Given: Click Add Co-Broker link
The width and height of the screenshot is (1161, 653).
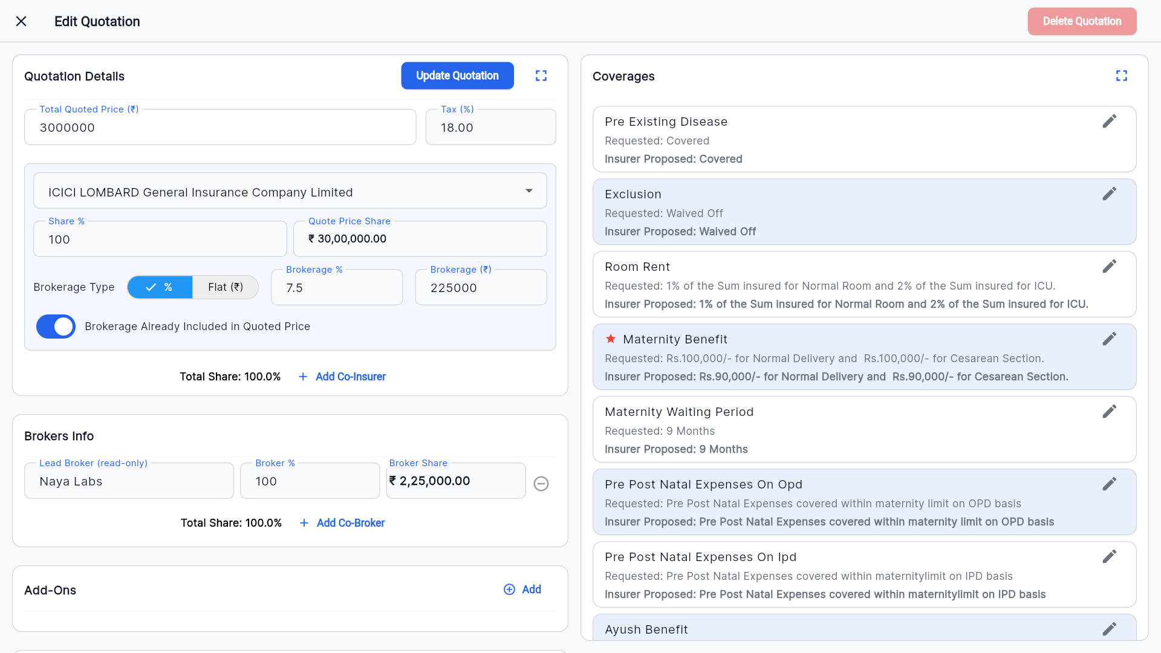Looking at the screenshot, I should [342, 523].
